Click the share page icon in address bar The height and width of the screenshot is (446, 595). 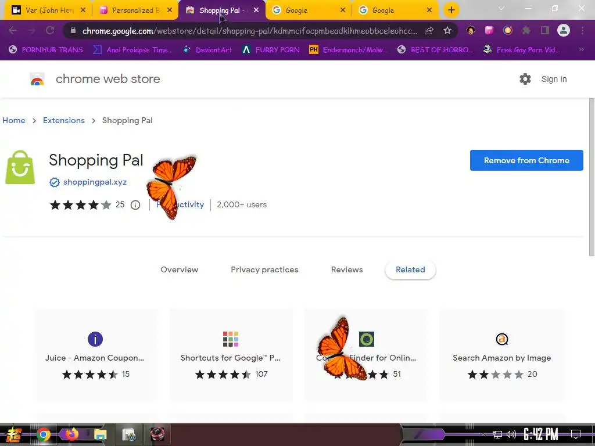(429, 31)
